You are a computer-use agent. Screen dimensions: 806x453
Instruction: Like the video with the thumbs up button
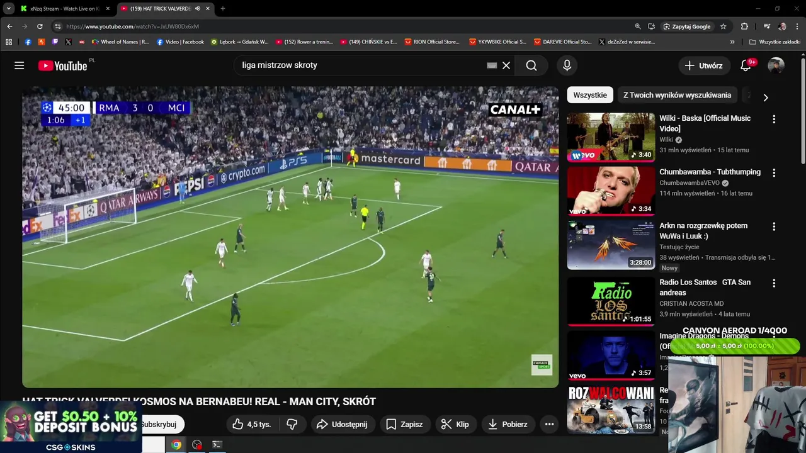click(x=251, y=424)
